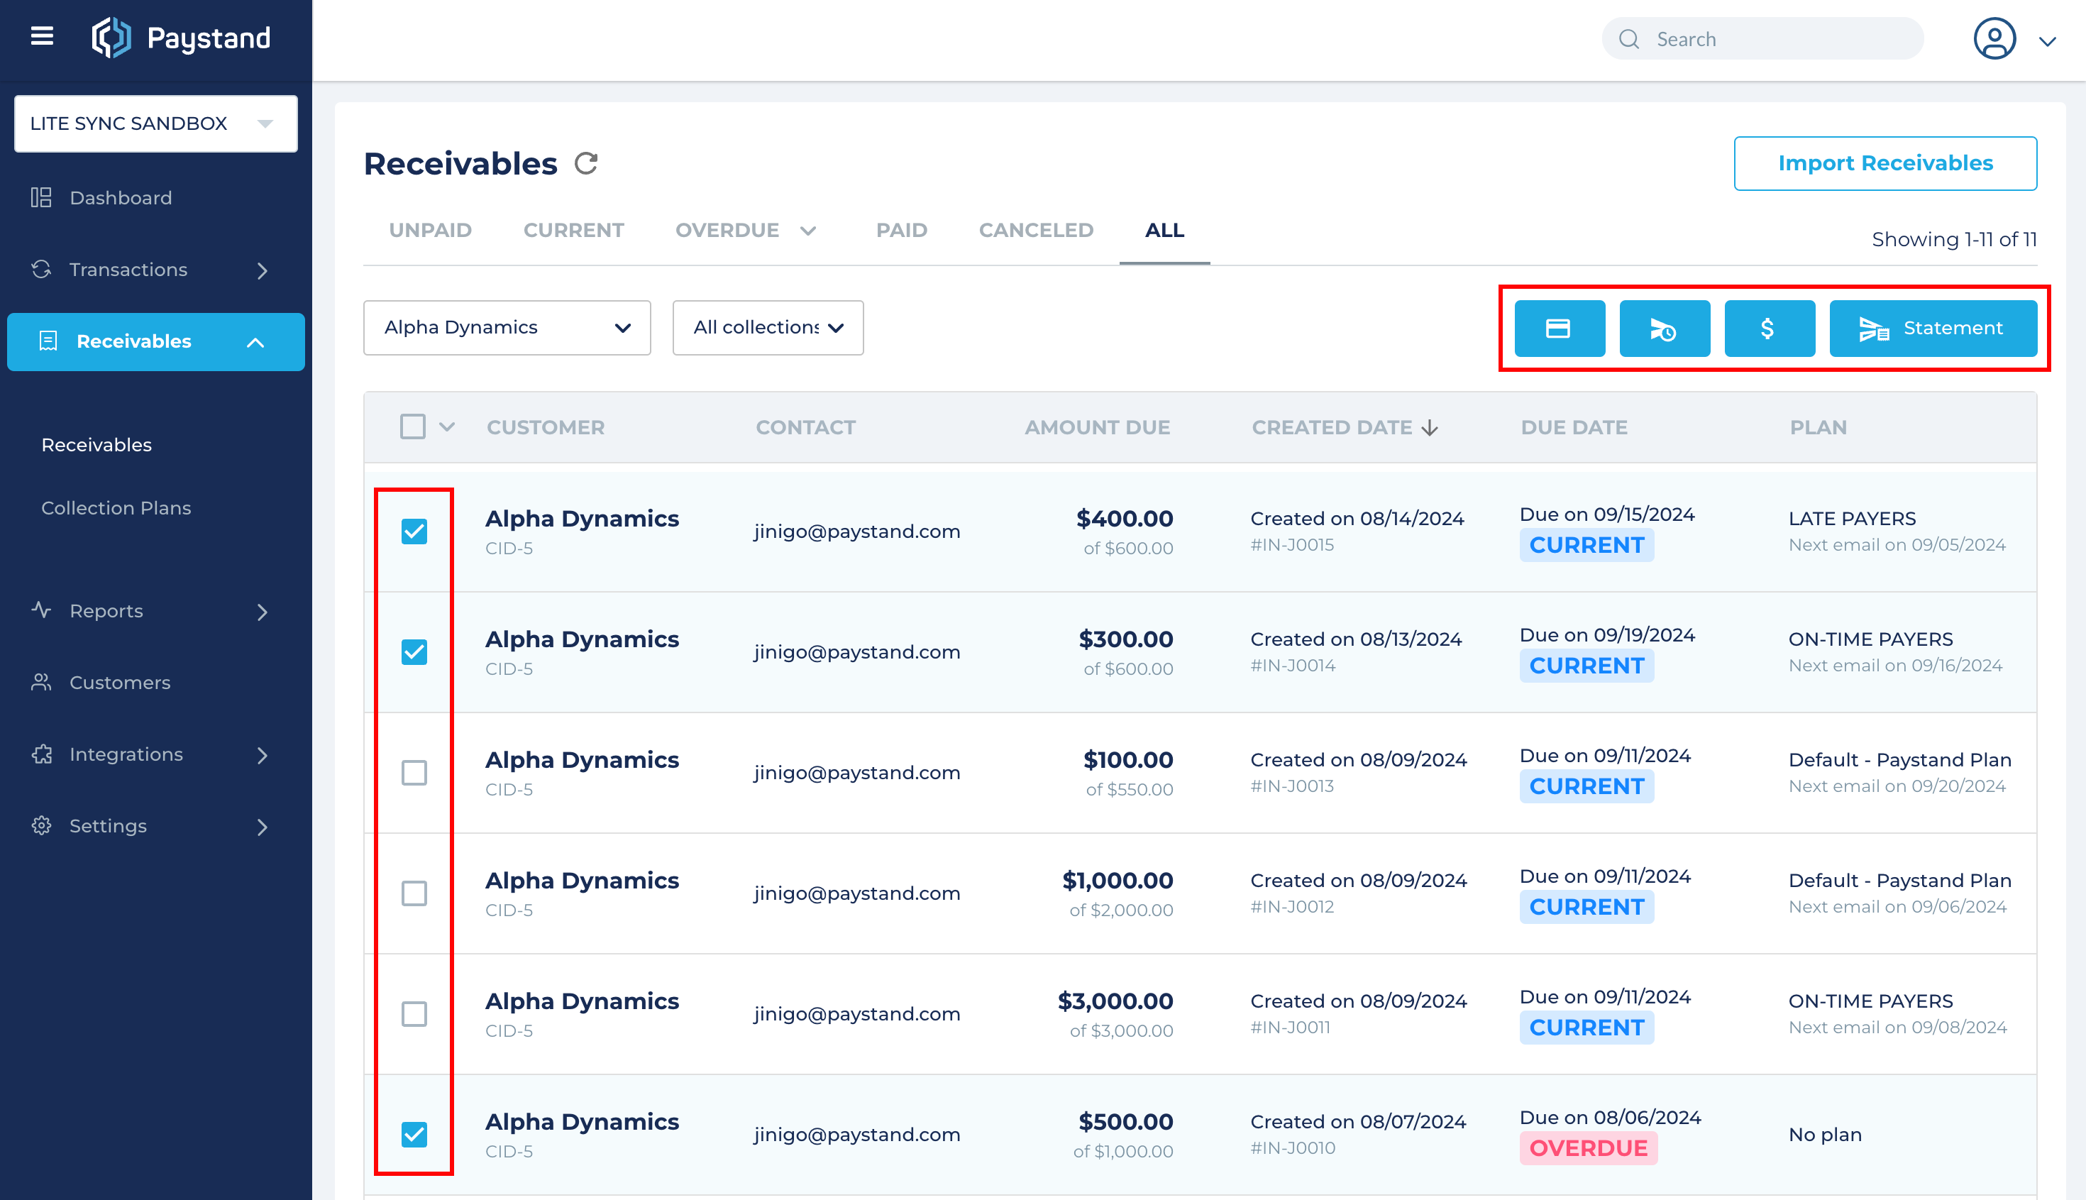This screenshot has height=1200, width=2086.
Task: Click the search magnifier icon
Action: point(1629,39)
